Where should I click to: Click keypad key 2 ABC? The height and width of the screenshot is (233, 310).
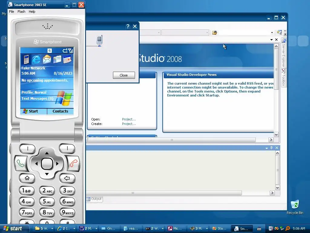tap(47, 191)
